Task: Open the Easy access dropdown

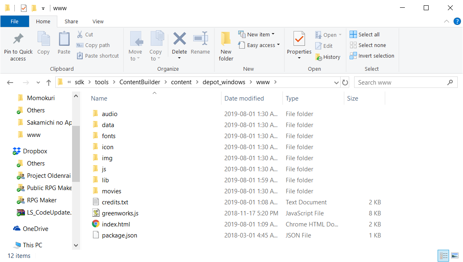Action: coord(259,45)
